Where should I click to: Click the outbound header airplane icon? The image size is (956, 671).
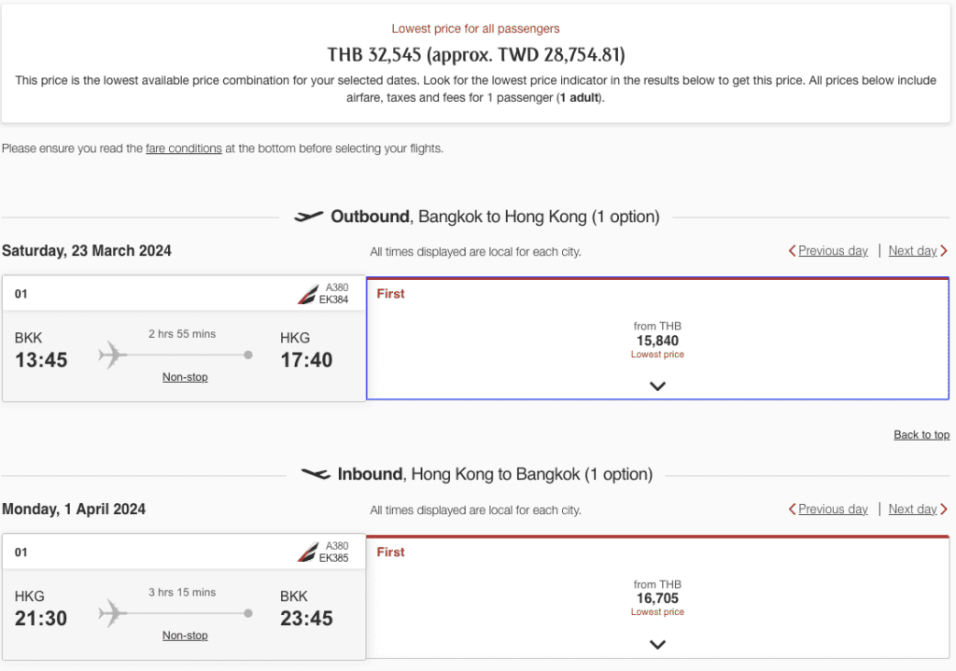click(x=308, y=217)
